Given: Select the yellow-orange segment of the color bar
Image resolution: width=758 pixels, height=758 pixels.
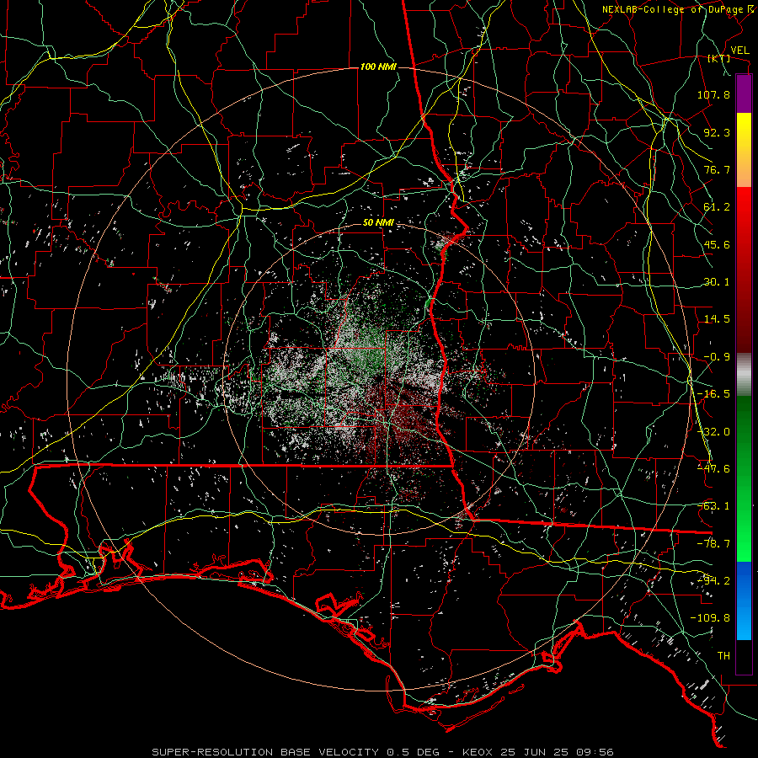Looking at the screenshot, I should pyautogui.click(x=744, y=150).
